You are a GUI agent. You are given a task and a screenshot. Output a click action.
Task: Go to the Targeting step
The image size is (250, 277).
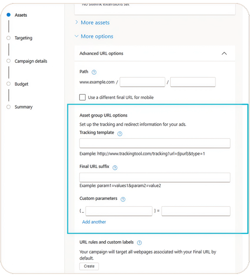click(x=23, y=38)
